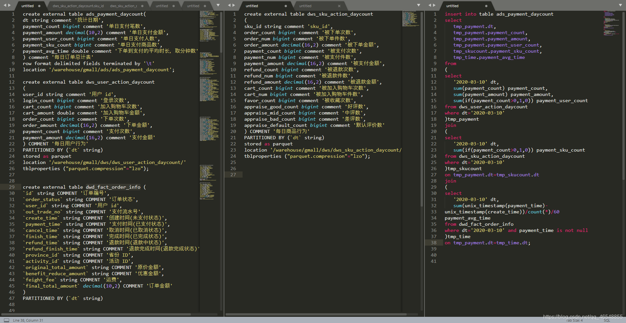Open the Tab Size: 4 indentation menu
The width and height of the screenshot is (626, 323).
[x=574, y=320]
